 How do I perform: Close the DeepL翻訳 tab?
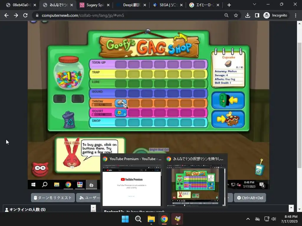(145, 5)
